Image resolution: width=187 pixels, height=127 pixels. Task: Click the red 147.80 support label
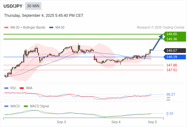click(171, 65)
